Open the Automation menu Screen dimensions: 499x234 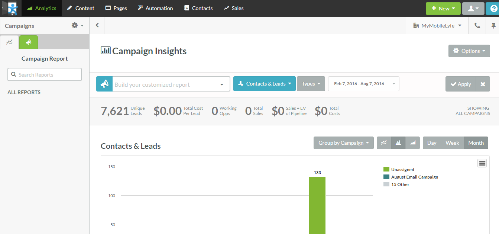(x=155, y=8)
